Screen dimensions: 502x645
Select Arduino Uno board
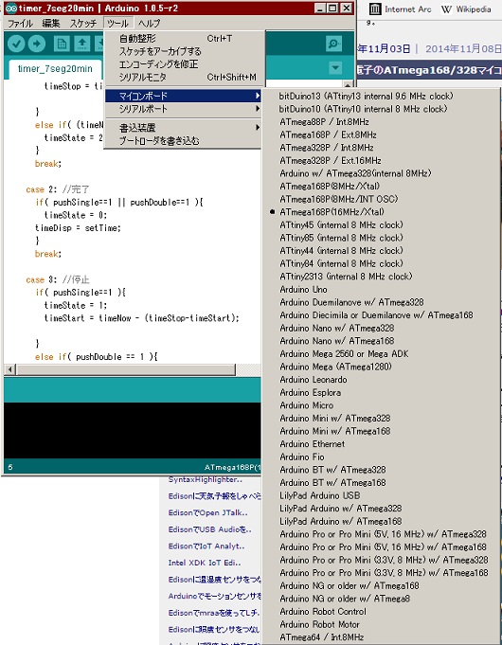(381, 289)
